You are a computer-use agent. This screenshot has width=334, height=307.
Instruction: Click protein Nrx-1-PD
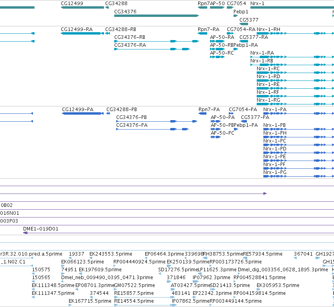click(x=275, y=149)
